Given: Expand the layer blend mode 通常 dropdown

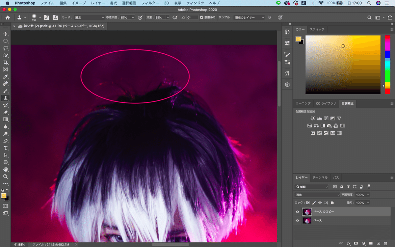Looking at the screenshot, I should coord(317,195).
